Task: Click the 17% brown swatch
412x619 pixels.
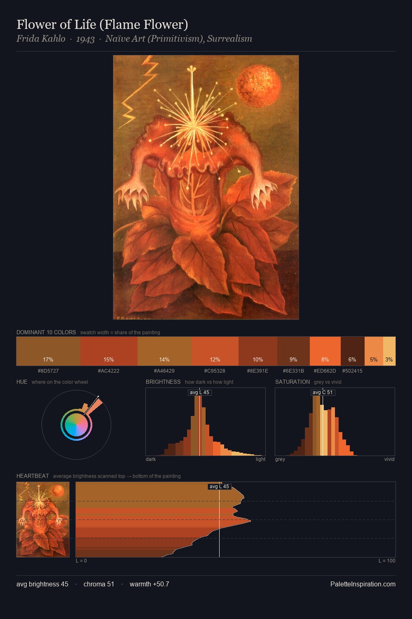Action: (x=48, y=351)
